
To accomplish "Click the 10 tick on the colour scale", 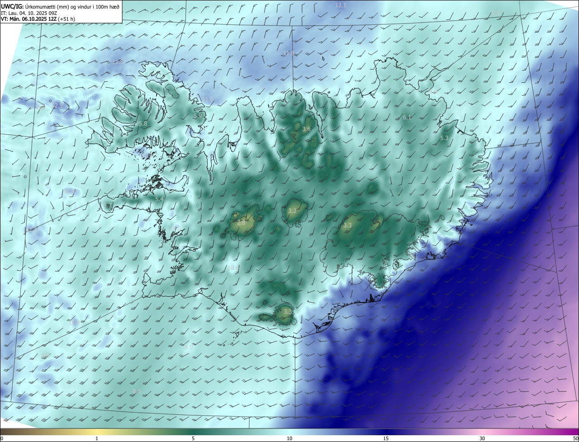I will point(289,438).
